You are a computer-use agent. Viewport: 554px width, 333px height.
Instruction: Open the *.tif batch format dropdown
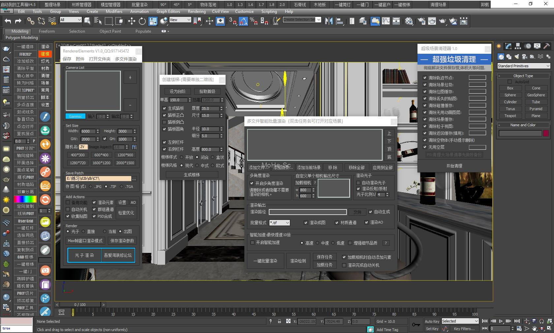click(279, 223)
